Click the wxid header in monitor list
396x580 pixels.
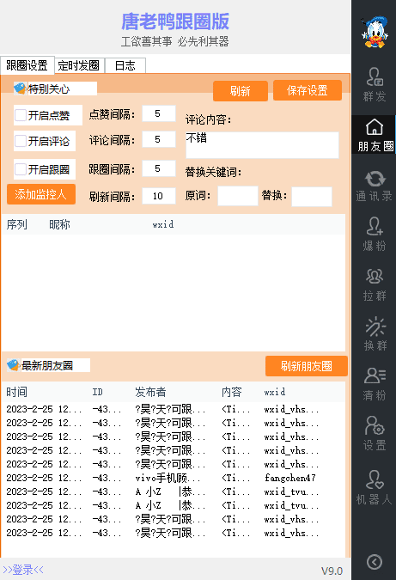(x=163, y=224)
